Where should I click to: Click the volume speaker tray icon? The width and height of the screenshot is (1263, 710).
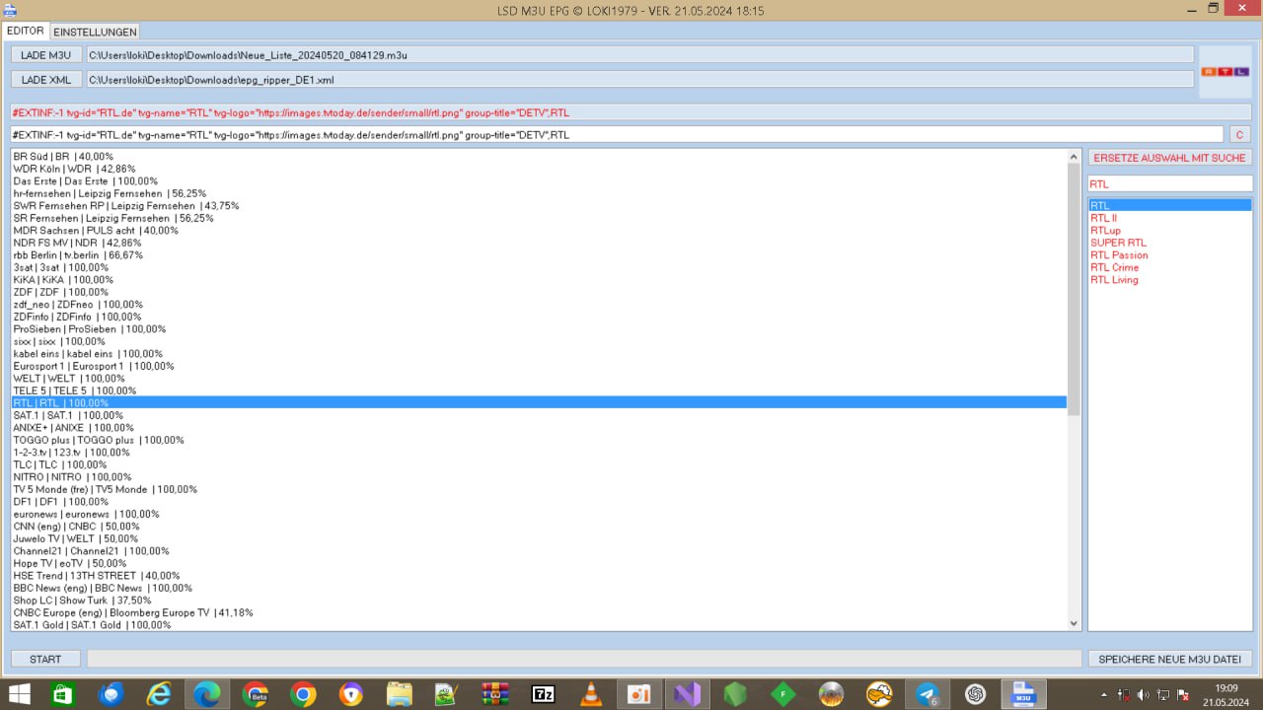point(1143,694)
